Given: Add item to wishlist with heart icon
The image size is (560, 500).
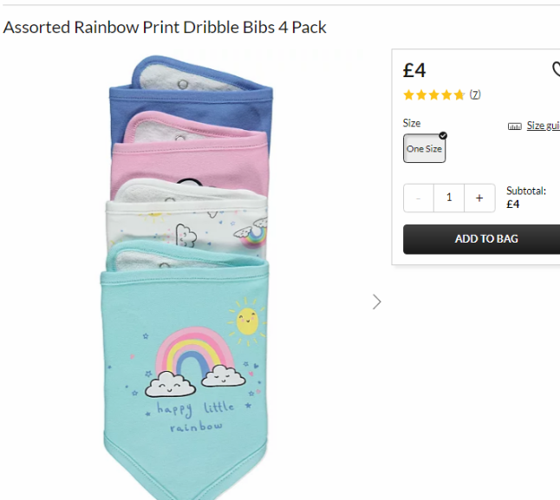Looking at the screenshot, I should [557, 69].
